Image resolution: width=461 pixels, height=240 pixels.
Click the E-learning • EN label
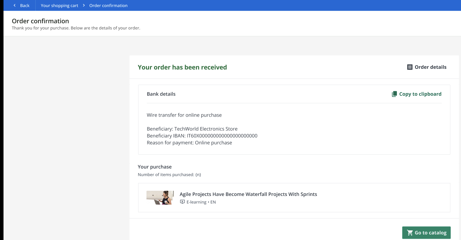201,202
